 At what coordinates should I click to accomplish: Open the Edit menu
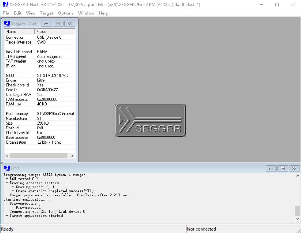pyautogui.click(x=17, y=13)
